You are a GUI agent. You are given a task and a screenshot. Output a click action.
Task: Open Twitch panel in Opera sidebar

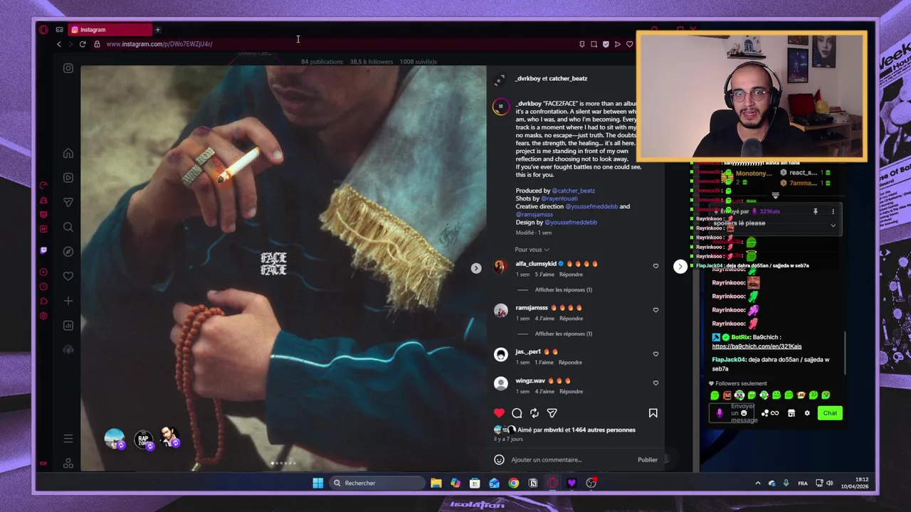pos(43,250)
